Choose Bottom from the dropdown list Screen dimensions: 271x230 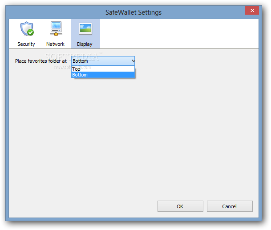pos(103,75)
